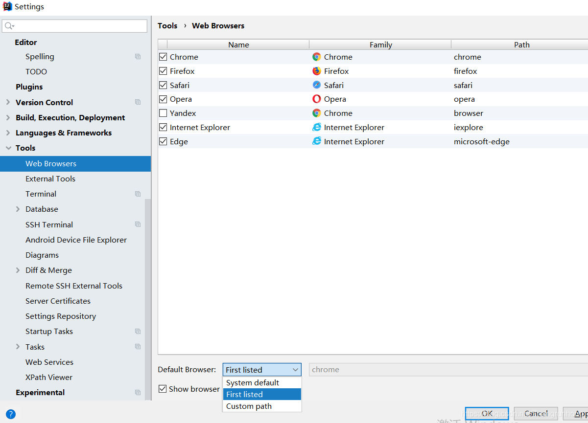The image size is (588, 423).
Task: Open Web Services settings
Action: [x=49, y=362]
